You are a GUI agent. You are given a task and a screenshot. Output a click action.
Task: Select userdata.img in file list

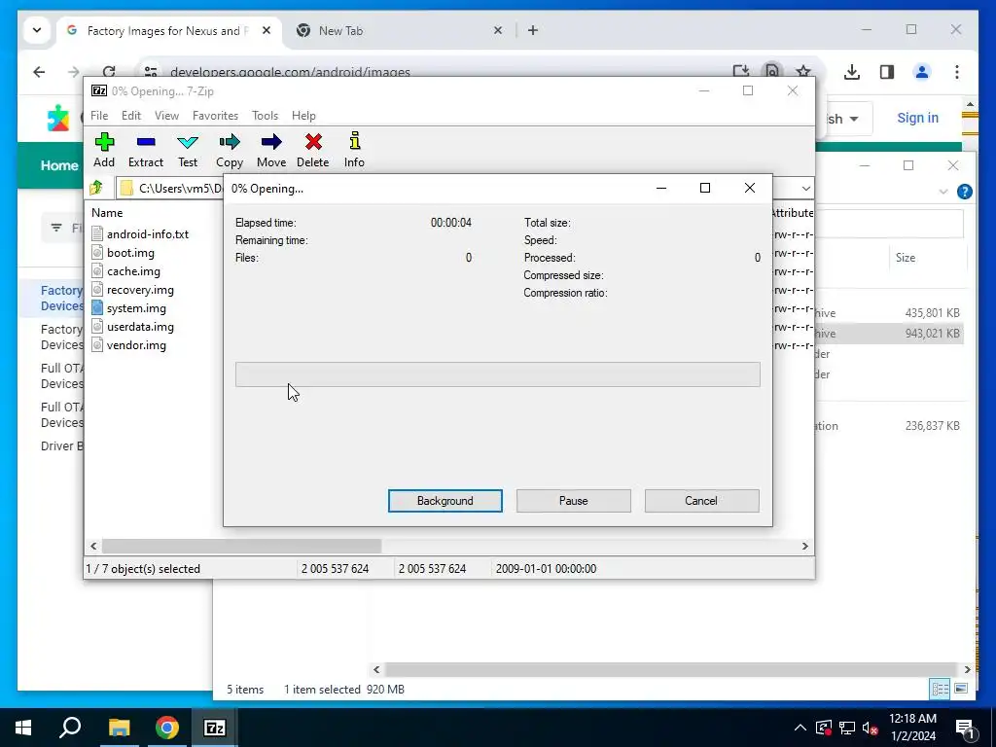tap(140, 327)
